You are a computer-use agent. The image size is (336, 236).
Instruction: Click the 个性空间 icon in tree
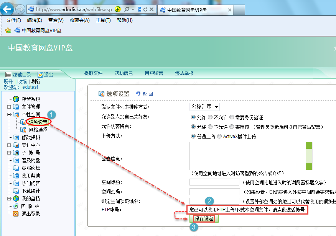tap(16, 114)
